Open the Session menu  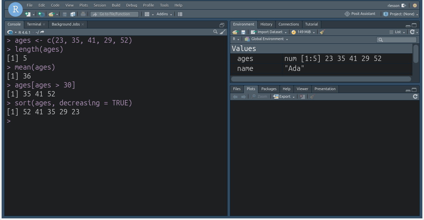tap(100, 5)
